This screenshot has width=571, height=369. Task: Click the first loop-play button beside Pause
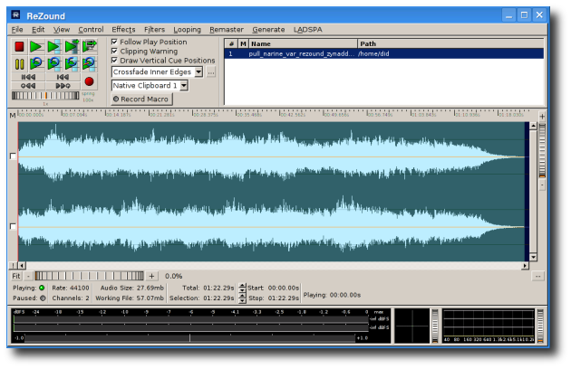pos(36,63)
